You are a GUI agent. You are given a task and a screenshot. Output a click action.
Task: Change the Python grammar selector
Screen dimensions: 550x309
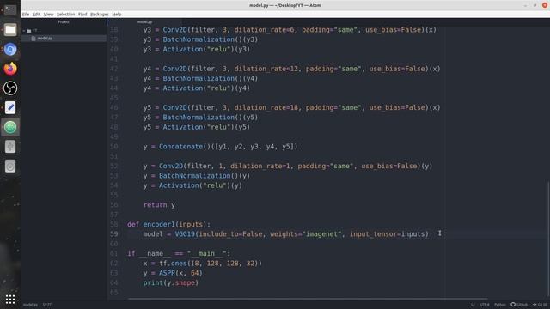point(500,305)
